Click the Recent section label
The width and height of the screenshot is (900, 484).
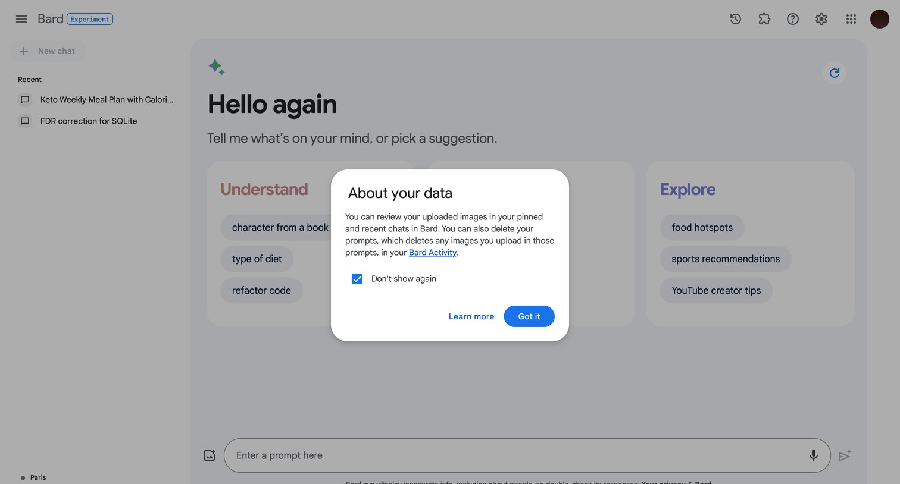(x=30, y=80)
